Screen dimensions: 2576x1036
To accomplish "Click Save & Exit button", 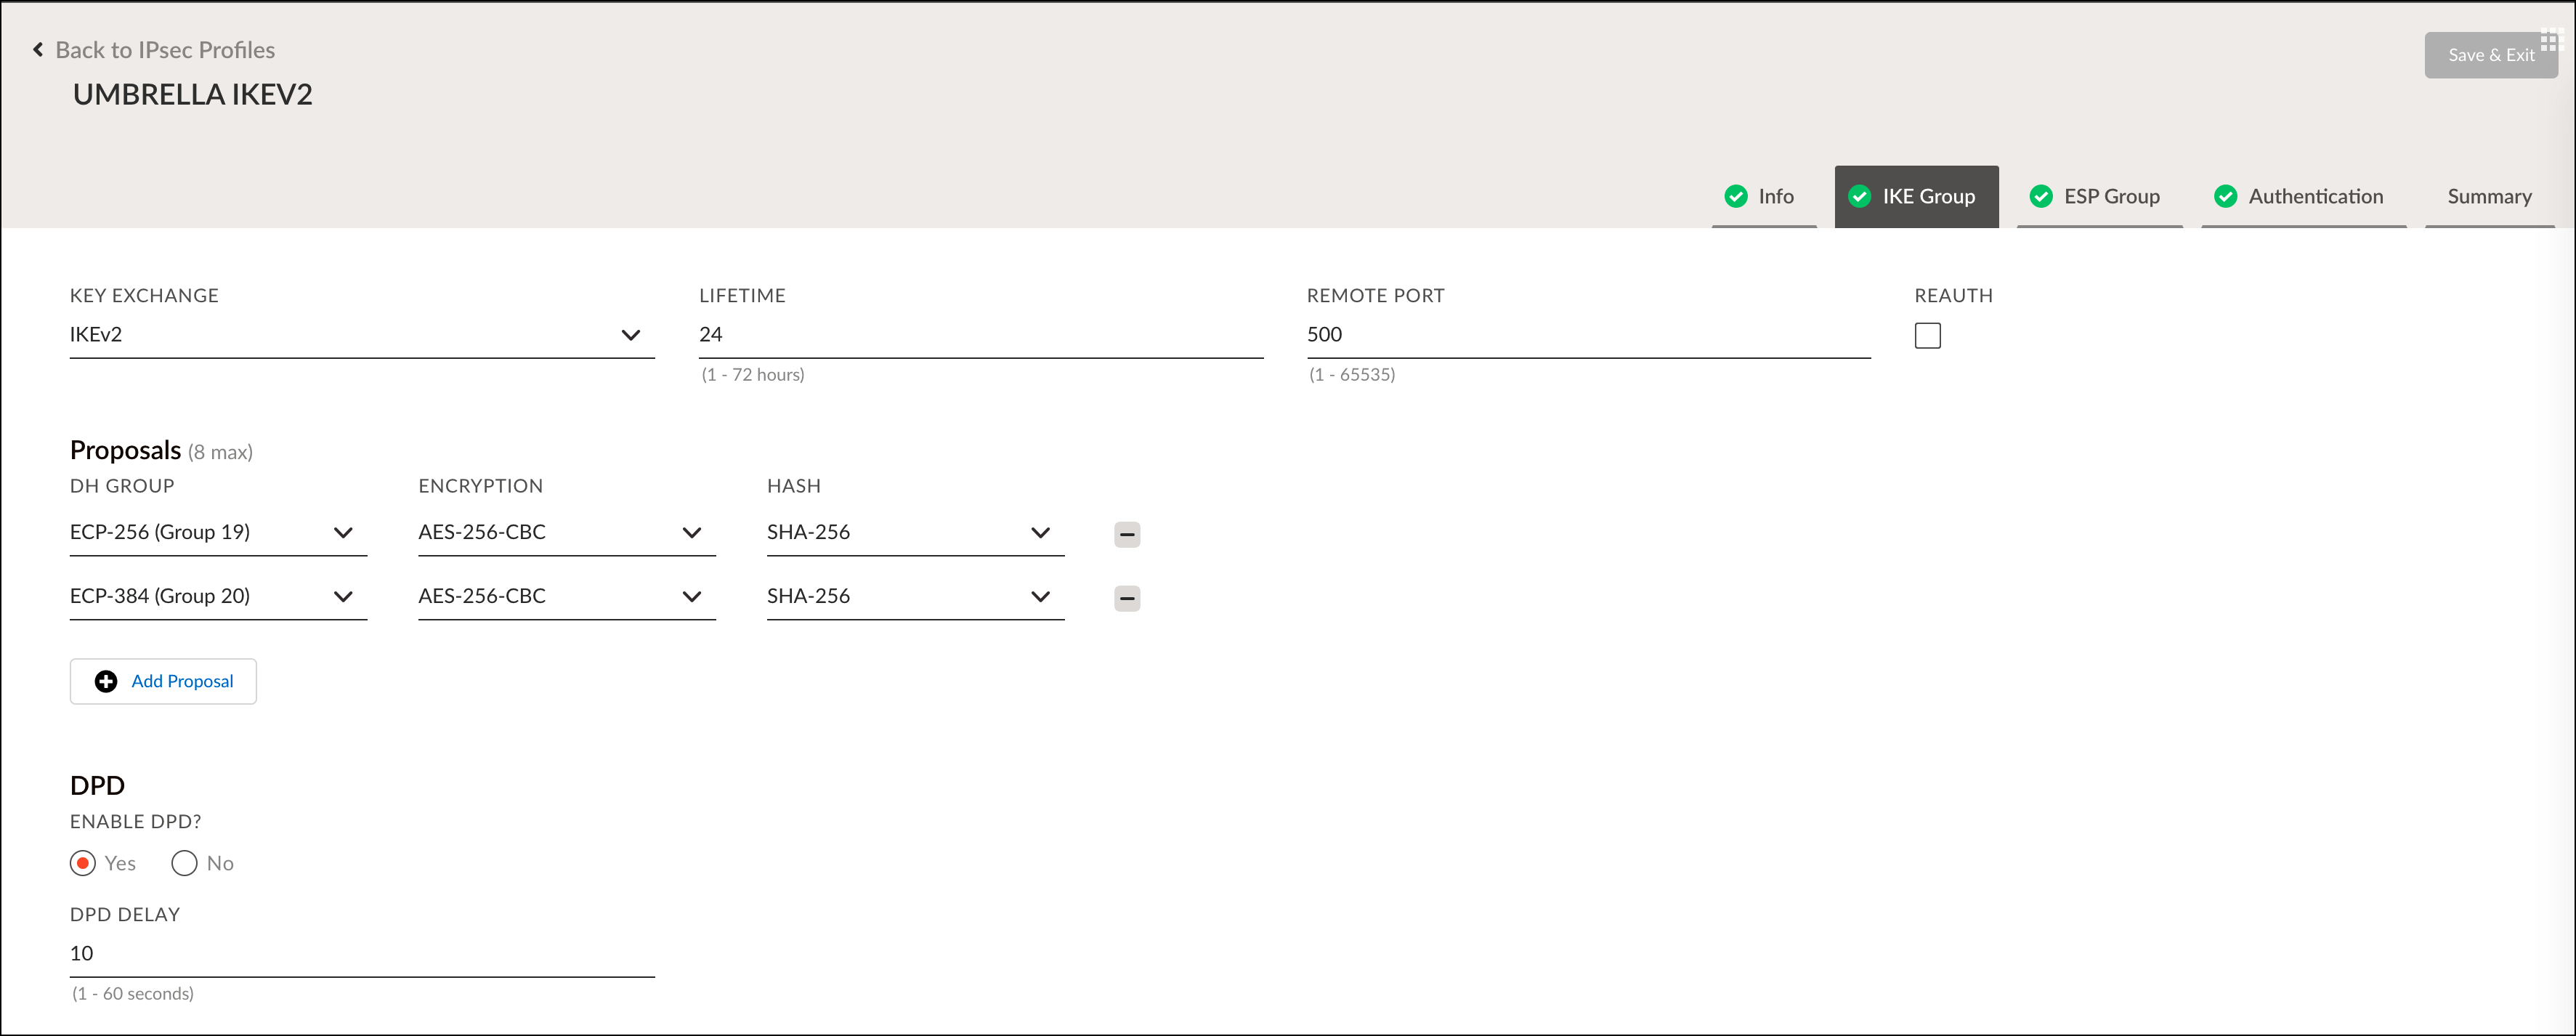I will (x=2490, y=55).
